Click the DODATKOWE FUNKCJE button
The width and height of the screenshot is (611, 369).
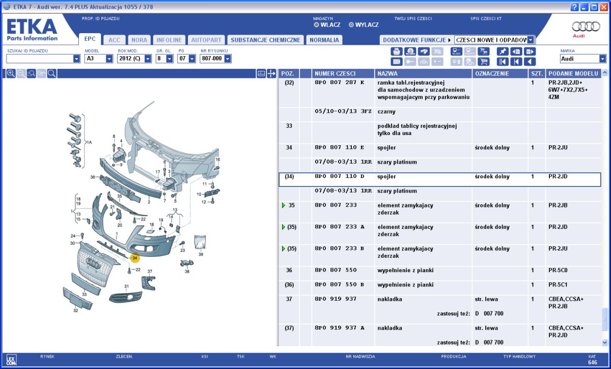coord(416,40)
